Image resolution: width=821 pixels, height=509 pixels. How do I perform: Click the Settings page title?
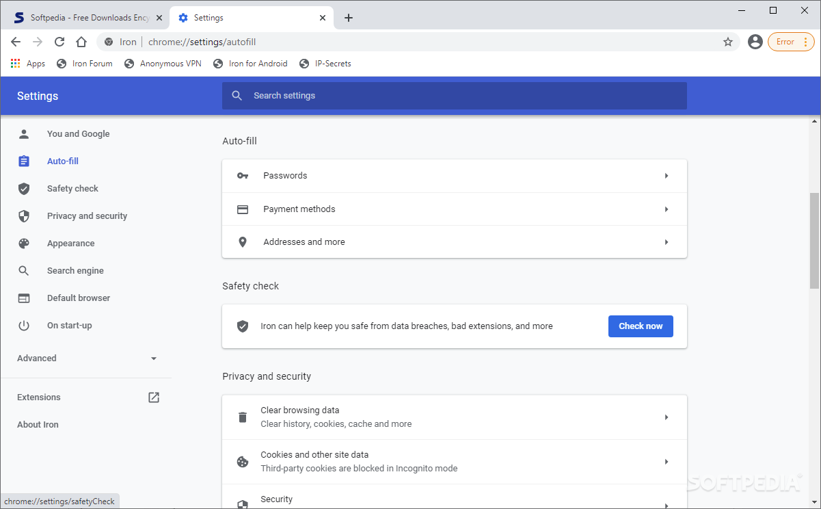[x=38, y=96]
